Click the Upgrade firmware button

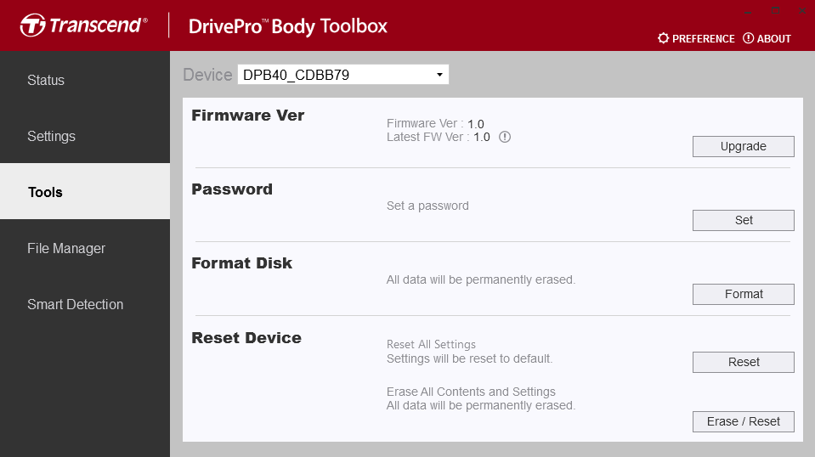point(744,146)
